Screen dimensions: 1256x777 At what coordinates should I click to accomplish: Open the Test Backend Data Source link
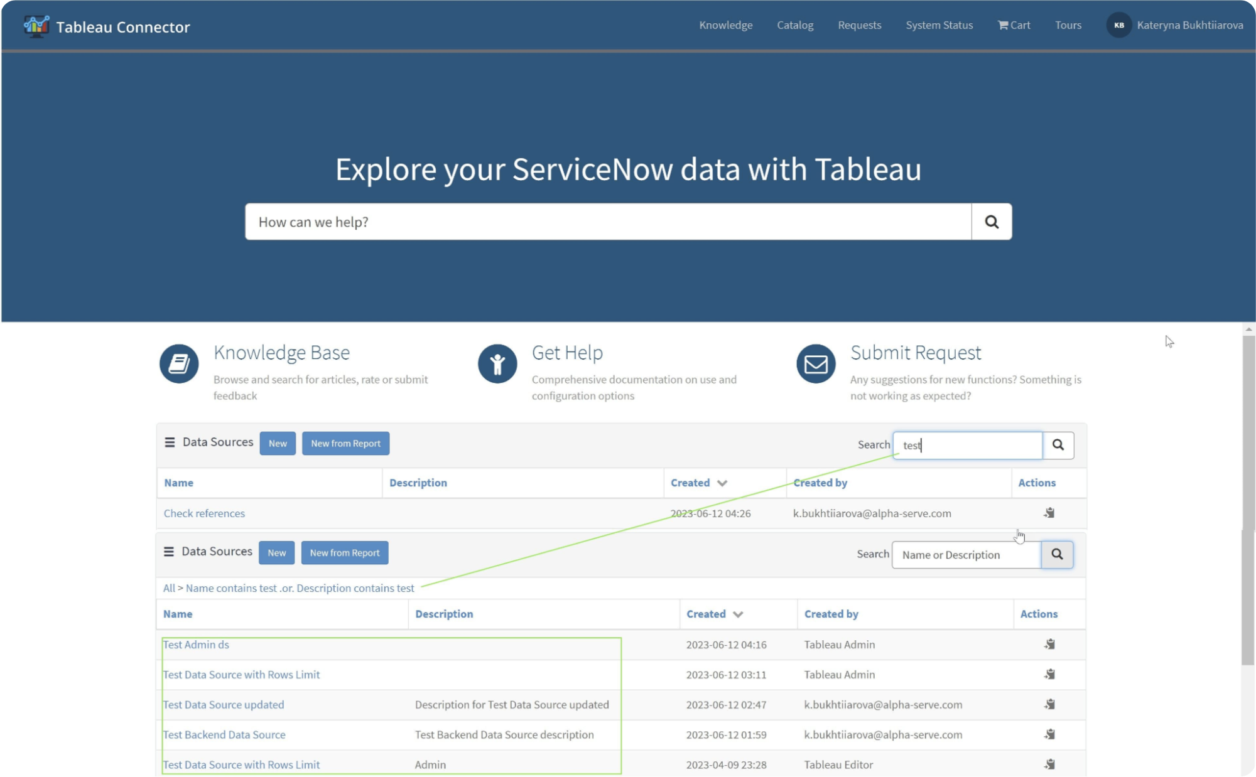coord(224,735)
